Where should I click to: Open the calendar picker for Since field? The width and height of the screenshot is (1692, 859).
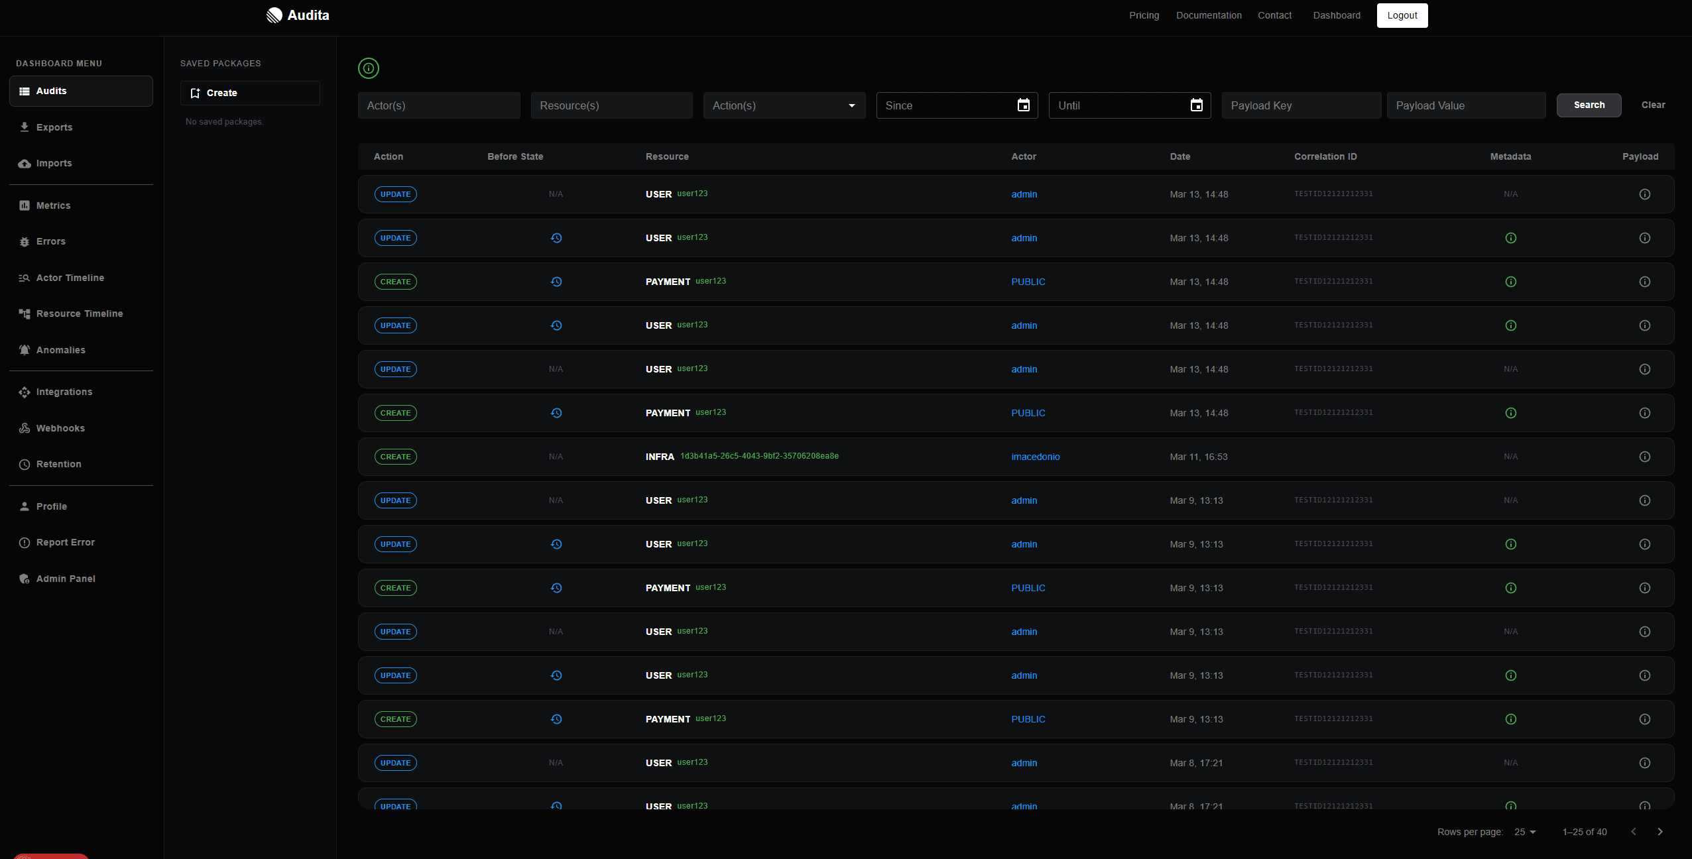click(1023, 105)
